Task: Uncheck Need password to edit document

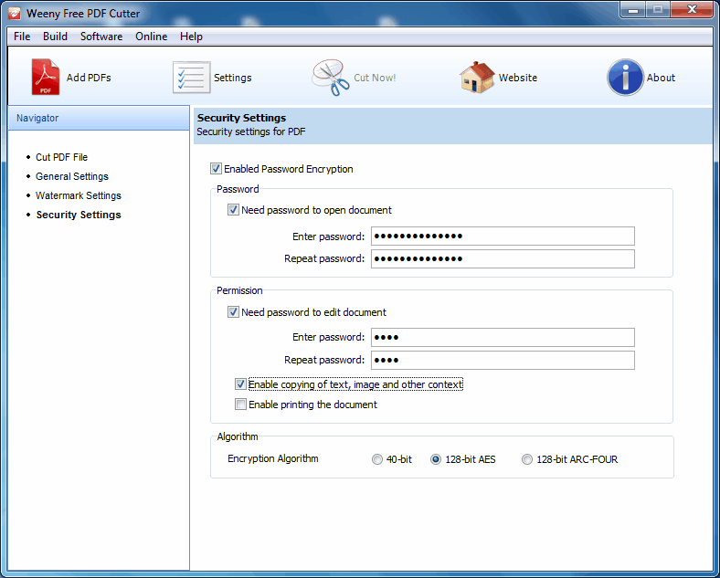Action: (233, 312)
